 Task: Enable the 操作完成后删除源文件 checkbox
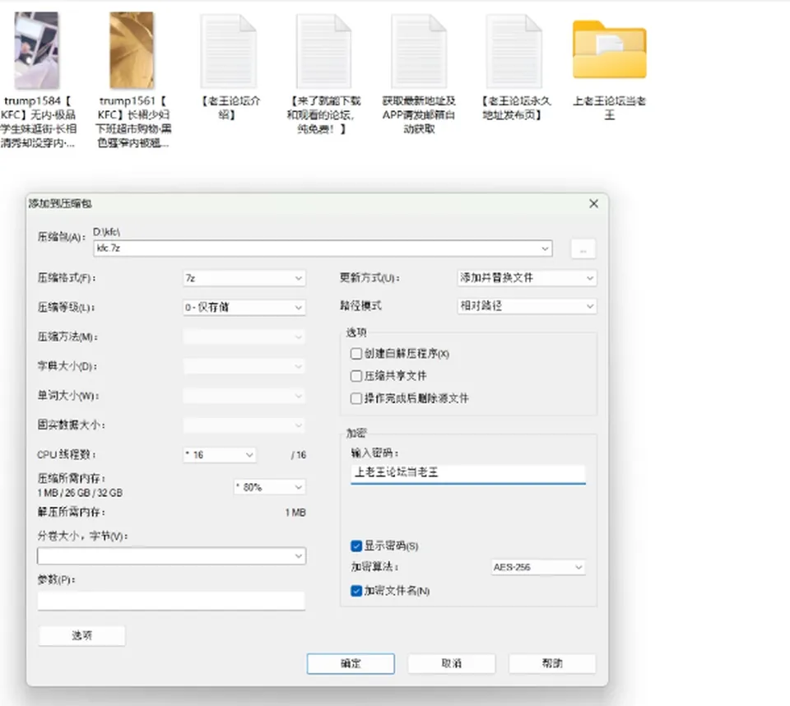pyautogui.click(x=356, y=398)
